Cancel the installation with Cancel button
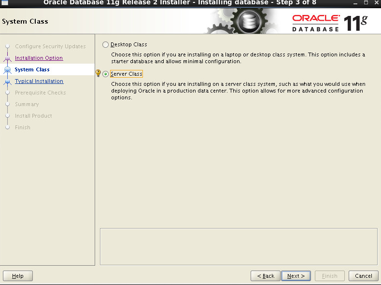 click(364, 276)
